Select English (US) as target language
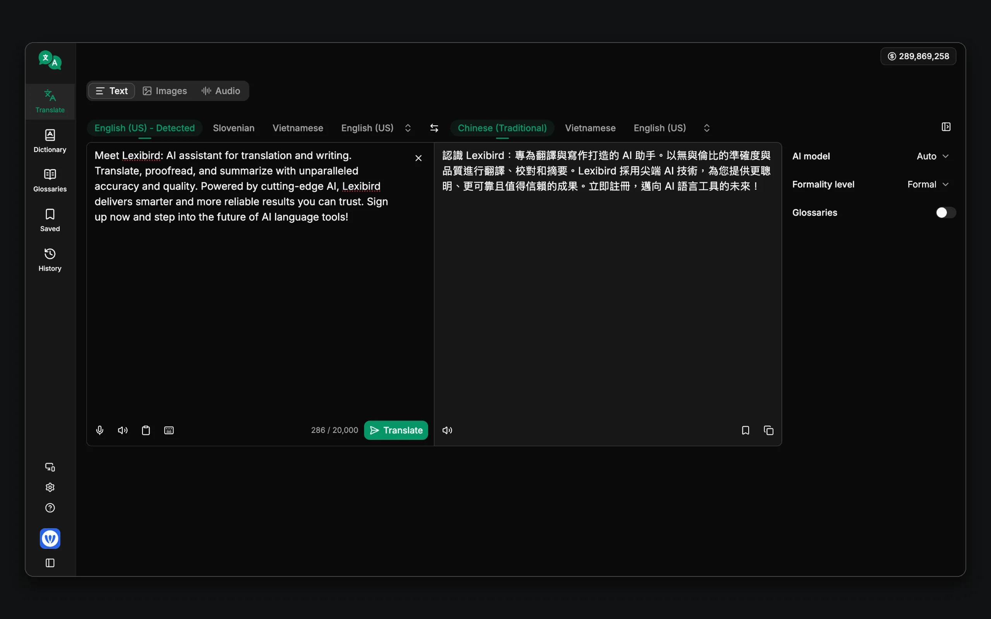Screen dimensions: 991x619 [x=660, y=128]
